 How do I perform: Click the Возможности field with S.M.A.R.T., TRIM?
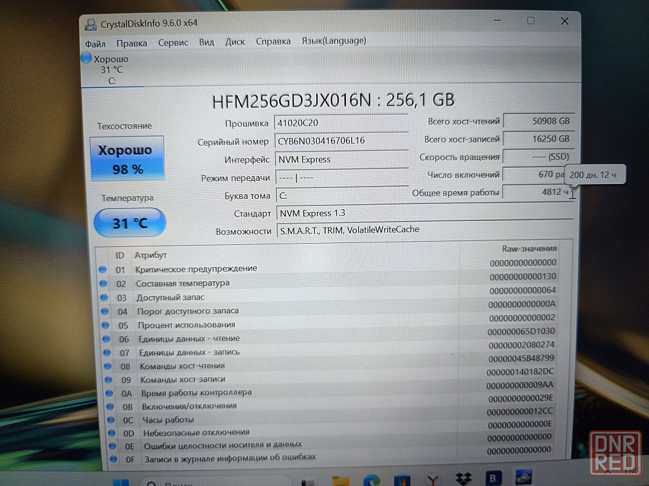[425, 230]
